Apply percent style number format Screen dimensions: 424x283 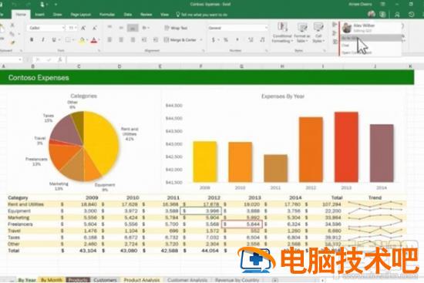click(226, 40)
